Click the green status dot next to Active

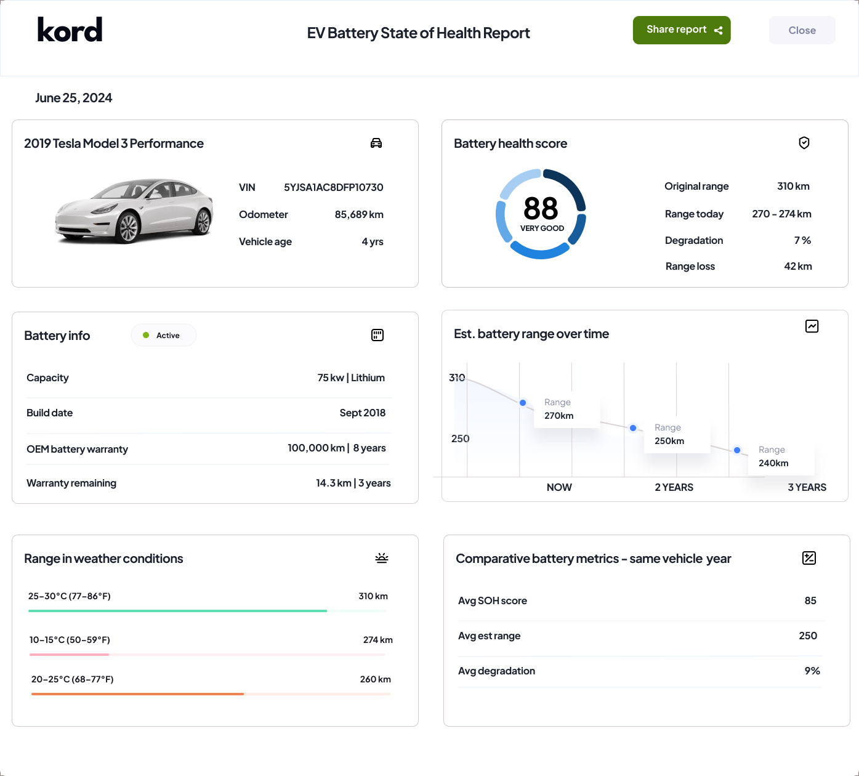click(146, 335)
